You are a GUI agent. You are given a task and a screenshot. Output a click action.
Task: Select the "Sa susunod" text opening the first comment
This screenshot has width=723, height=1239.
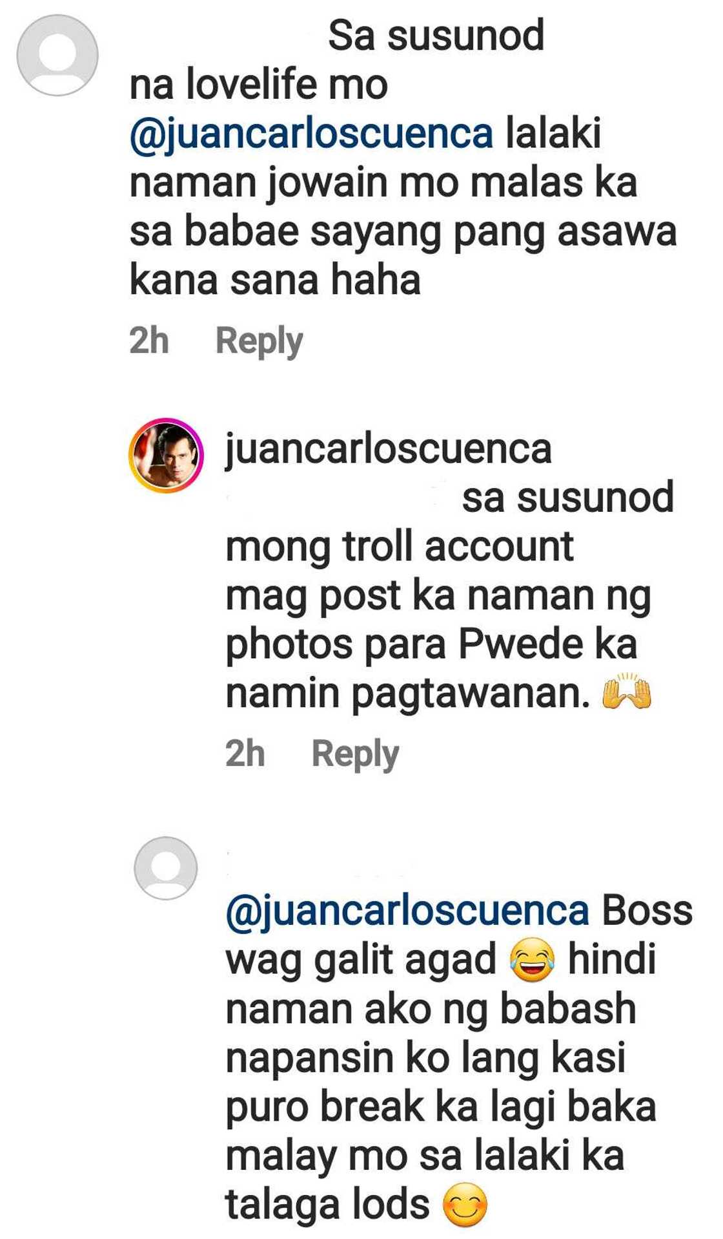(436, 36)
